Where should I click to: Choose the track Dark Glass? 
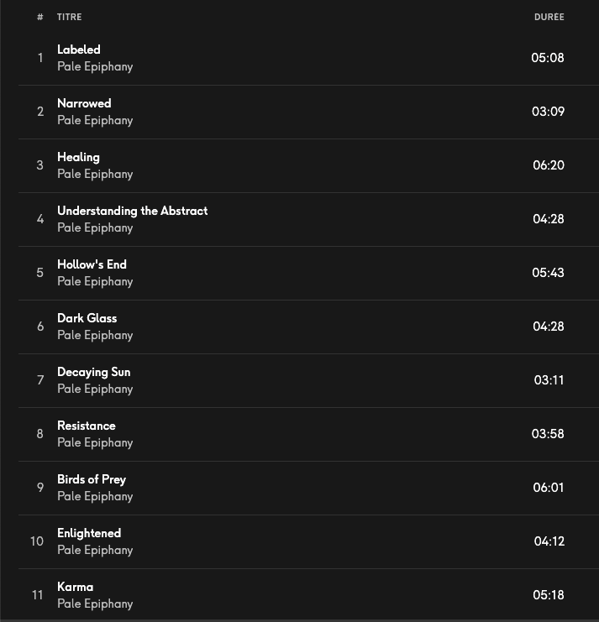(87, 318)
